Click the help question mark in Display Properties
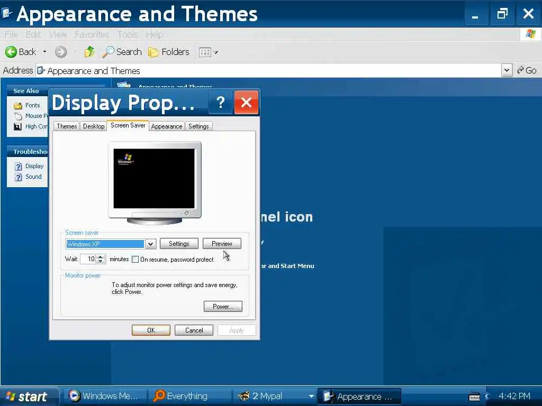The image size is (542, 406). (220, 103)
